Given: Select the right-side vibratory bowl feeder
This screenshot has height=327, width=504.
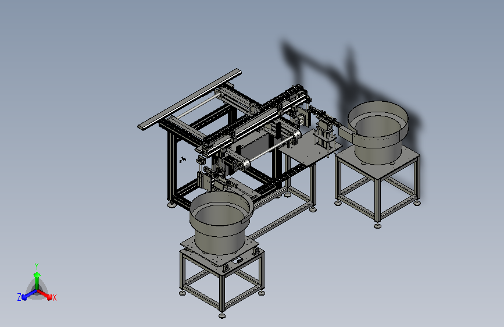Looking at the screenshot, I should point(377,133).
